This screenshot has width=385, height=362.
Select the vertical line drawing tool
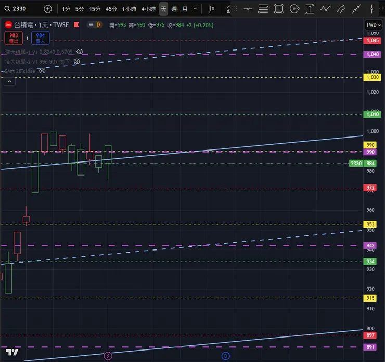coord(371,9)
